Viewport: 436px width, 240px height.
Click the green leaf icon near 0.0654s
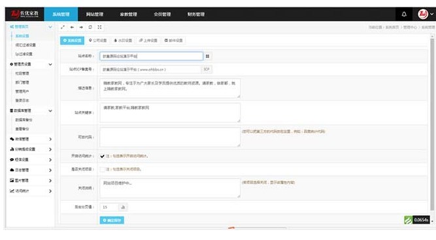click(408, 220)
